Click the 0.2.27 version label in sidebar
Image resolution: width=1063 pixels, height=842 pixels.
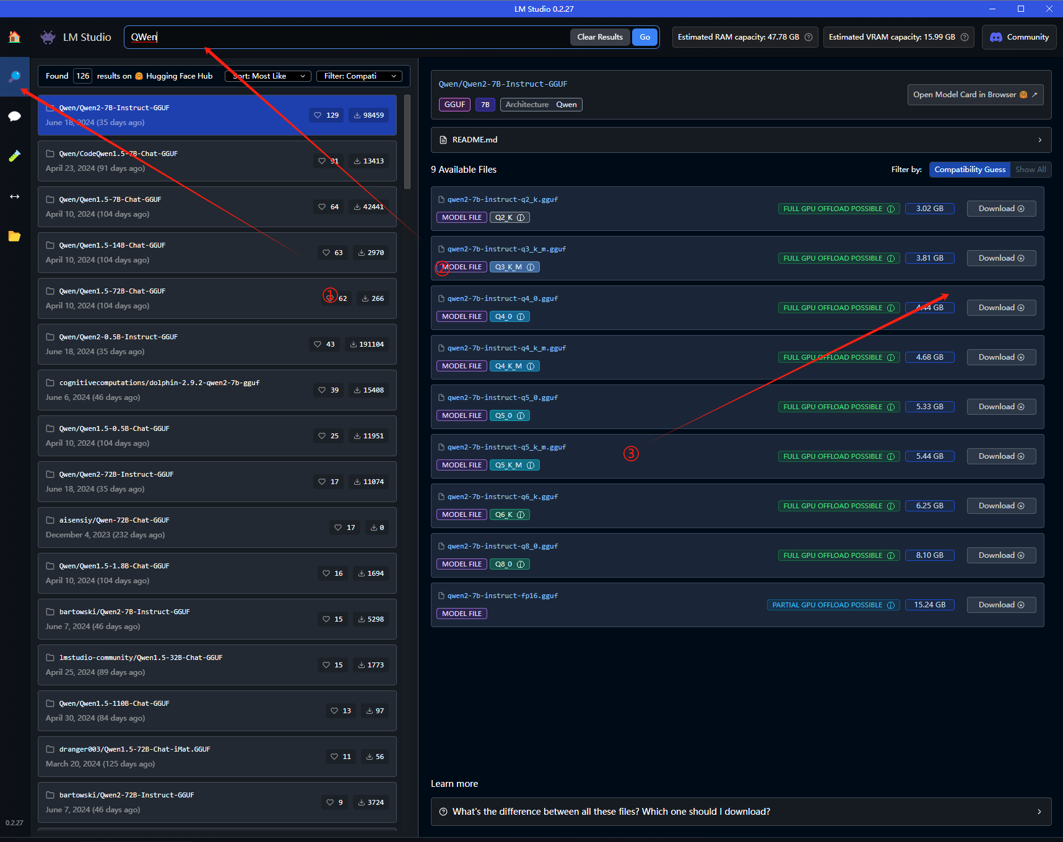(x=14, y=823)
